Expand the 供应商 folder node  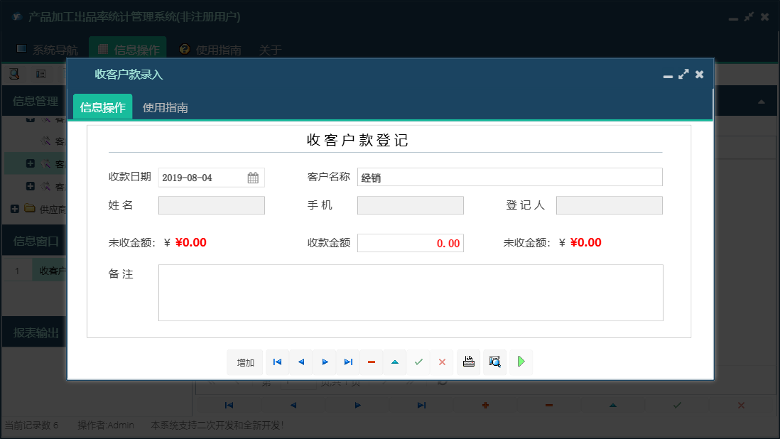pyautogui.click(x=15, y=207)
